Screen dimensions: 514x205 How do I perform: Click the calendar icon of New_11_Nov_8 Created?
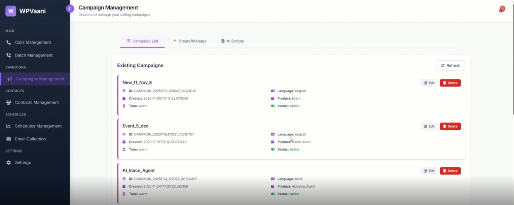124,99
